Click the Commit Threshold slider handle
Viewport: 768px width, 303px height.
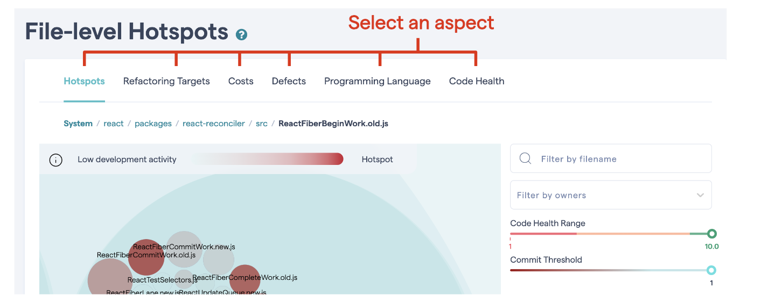point(711,270)
